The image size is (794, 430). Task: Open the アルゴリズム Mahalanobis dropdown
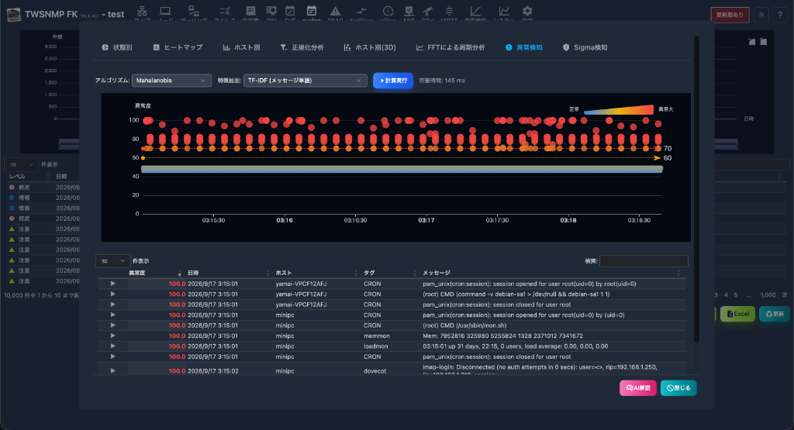[x=171, y=81]
